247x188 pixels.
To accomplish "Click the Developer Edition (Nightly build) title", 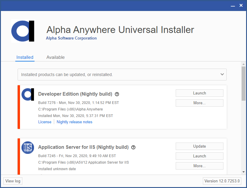I will 75,94.
